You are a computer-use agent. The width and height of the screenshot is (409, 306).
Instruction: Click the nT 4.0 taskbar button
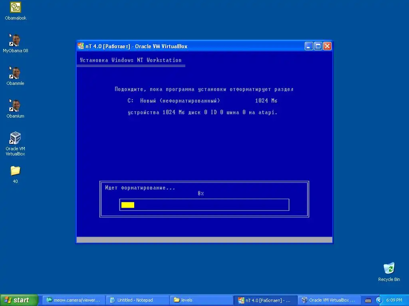click(265, 300)
